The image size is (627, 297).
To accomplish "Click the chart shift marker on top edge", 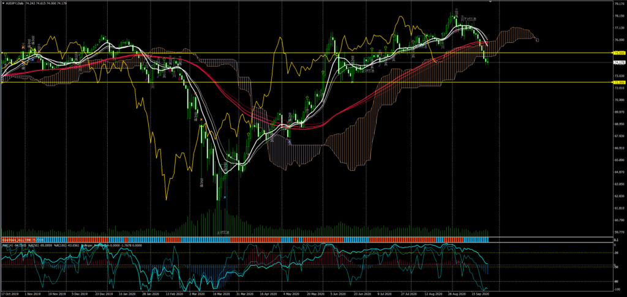I will 490,2.
